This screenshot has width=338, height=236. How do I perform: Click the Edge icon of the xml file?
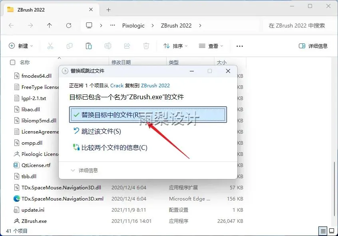(x=17, y=199)
